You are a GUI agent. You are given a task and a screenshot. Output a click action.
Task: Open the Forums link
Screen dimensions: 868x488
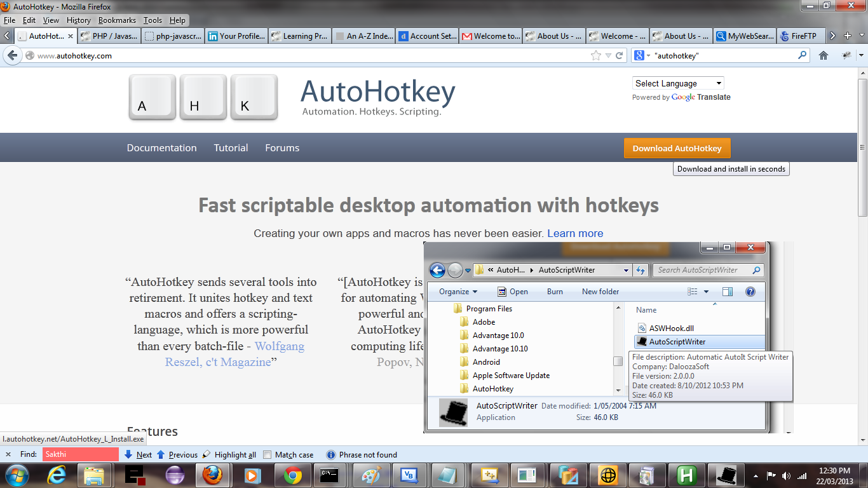coord(282,147)
